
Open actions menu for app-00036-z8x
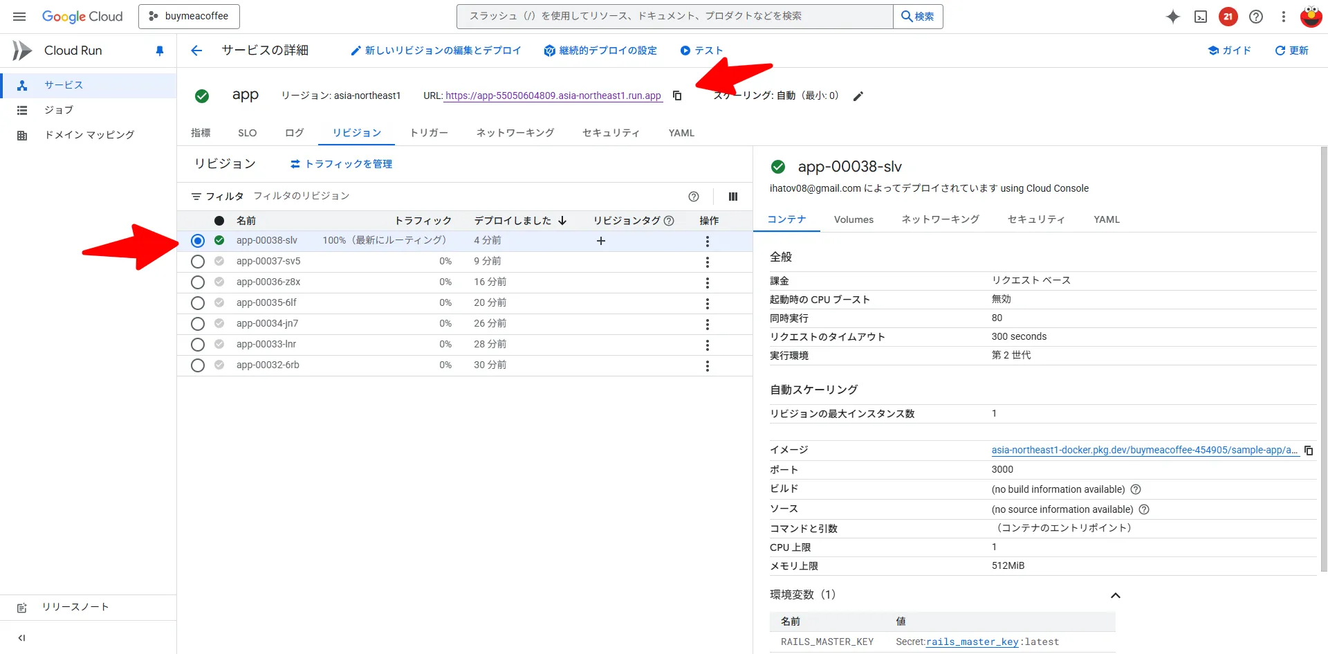tap(707, 282)
